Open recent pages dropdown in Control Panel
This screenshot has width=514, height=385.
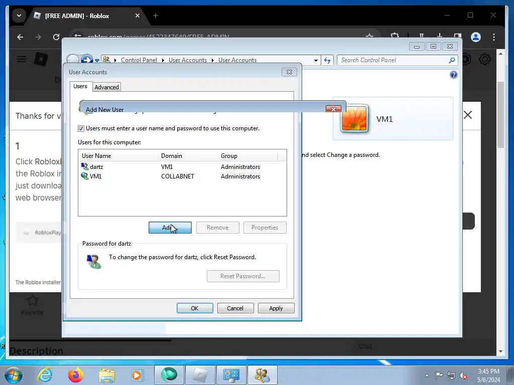point(97,60)
